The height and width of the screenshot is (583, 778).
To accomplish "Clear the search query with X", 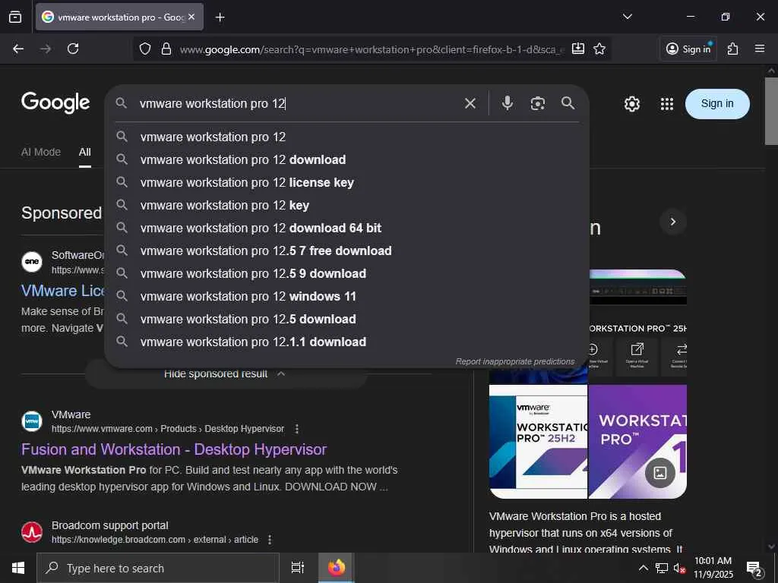I will pyautogui.click(x=470, y=103).
